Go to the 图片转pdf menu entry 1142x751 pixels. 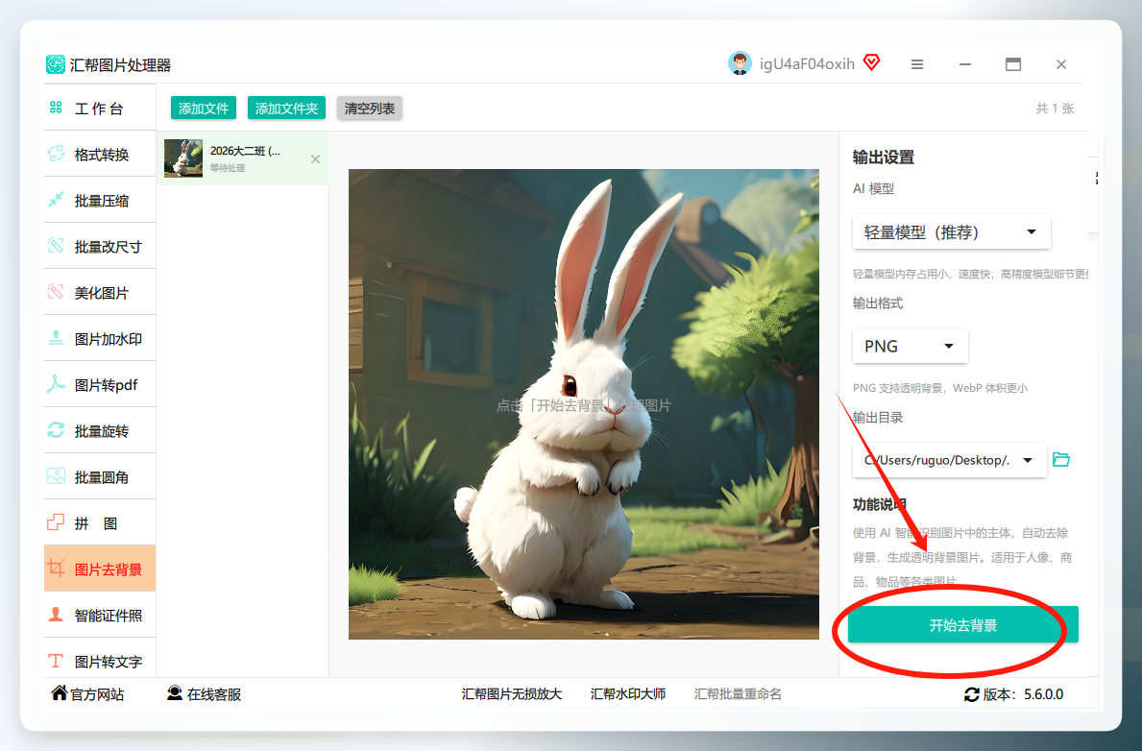[100, 384]
